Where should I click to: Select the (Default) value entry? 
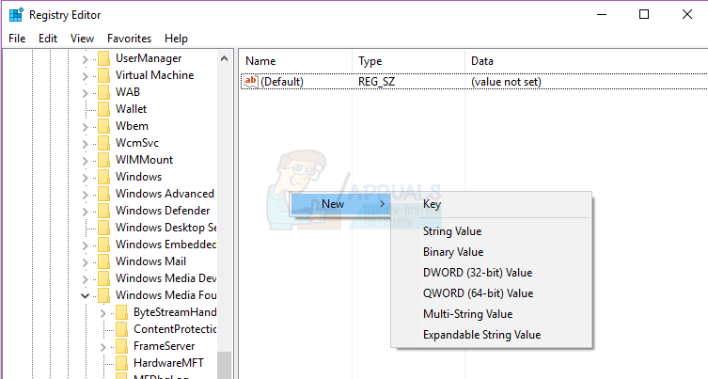[282, 82]
